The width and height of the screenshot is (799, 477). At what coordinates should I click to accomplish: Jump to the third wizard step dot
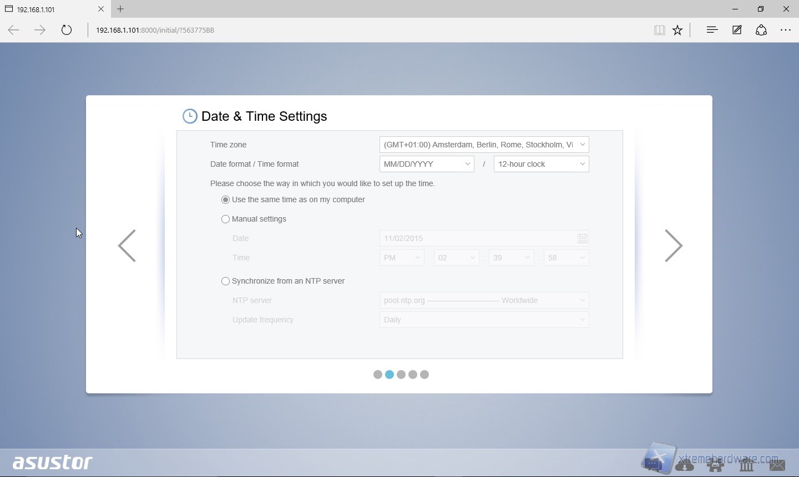pyautogui.click(x=401, y=375)
